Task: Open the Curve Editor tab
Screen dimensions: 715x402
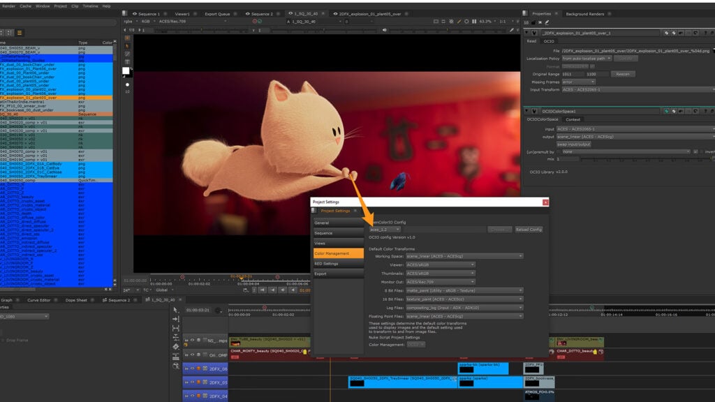Action: pyautogui.click(x=39, y=300)
